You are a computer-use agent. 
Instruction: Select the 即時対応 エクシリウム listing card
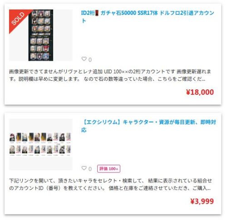(x=113, y=164)
